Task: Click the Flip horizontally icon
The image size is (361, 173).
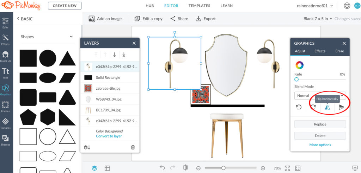Action: pos(328,107)
